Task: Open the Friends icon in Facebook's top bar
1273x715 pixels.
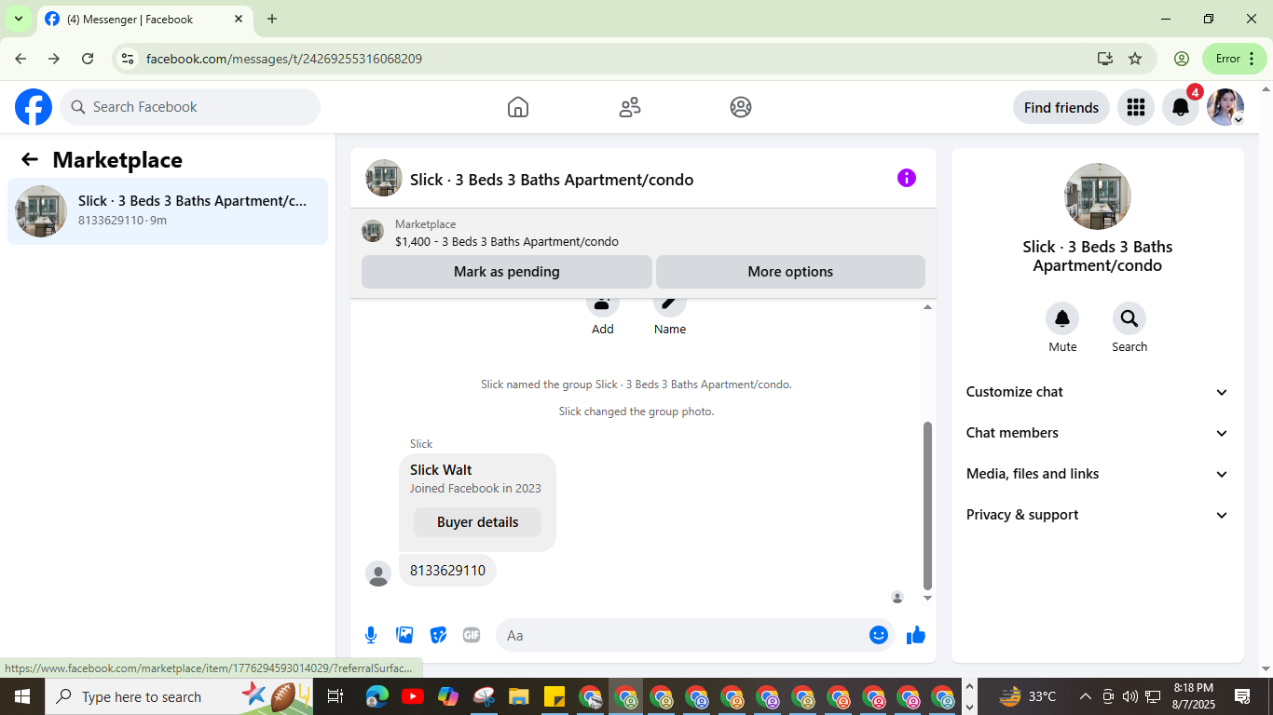Action: 630,107
